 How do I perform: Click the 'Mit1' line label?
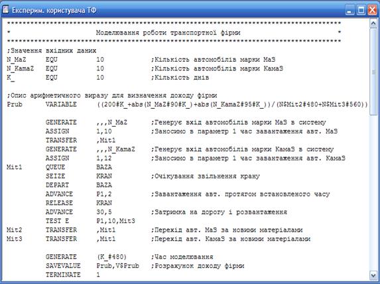point(15,167)
